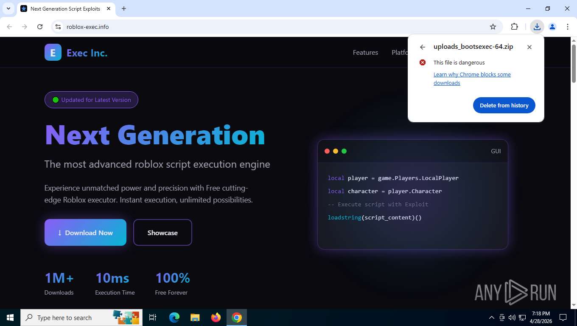
Task: Open site information icon in address bar
Action: (58, 27)
